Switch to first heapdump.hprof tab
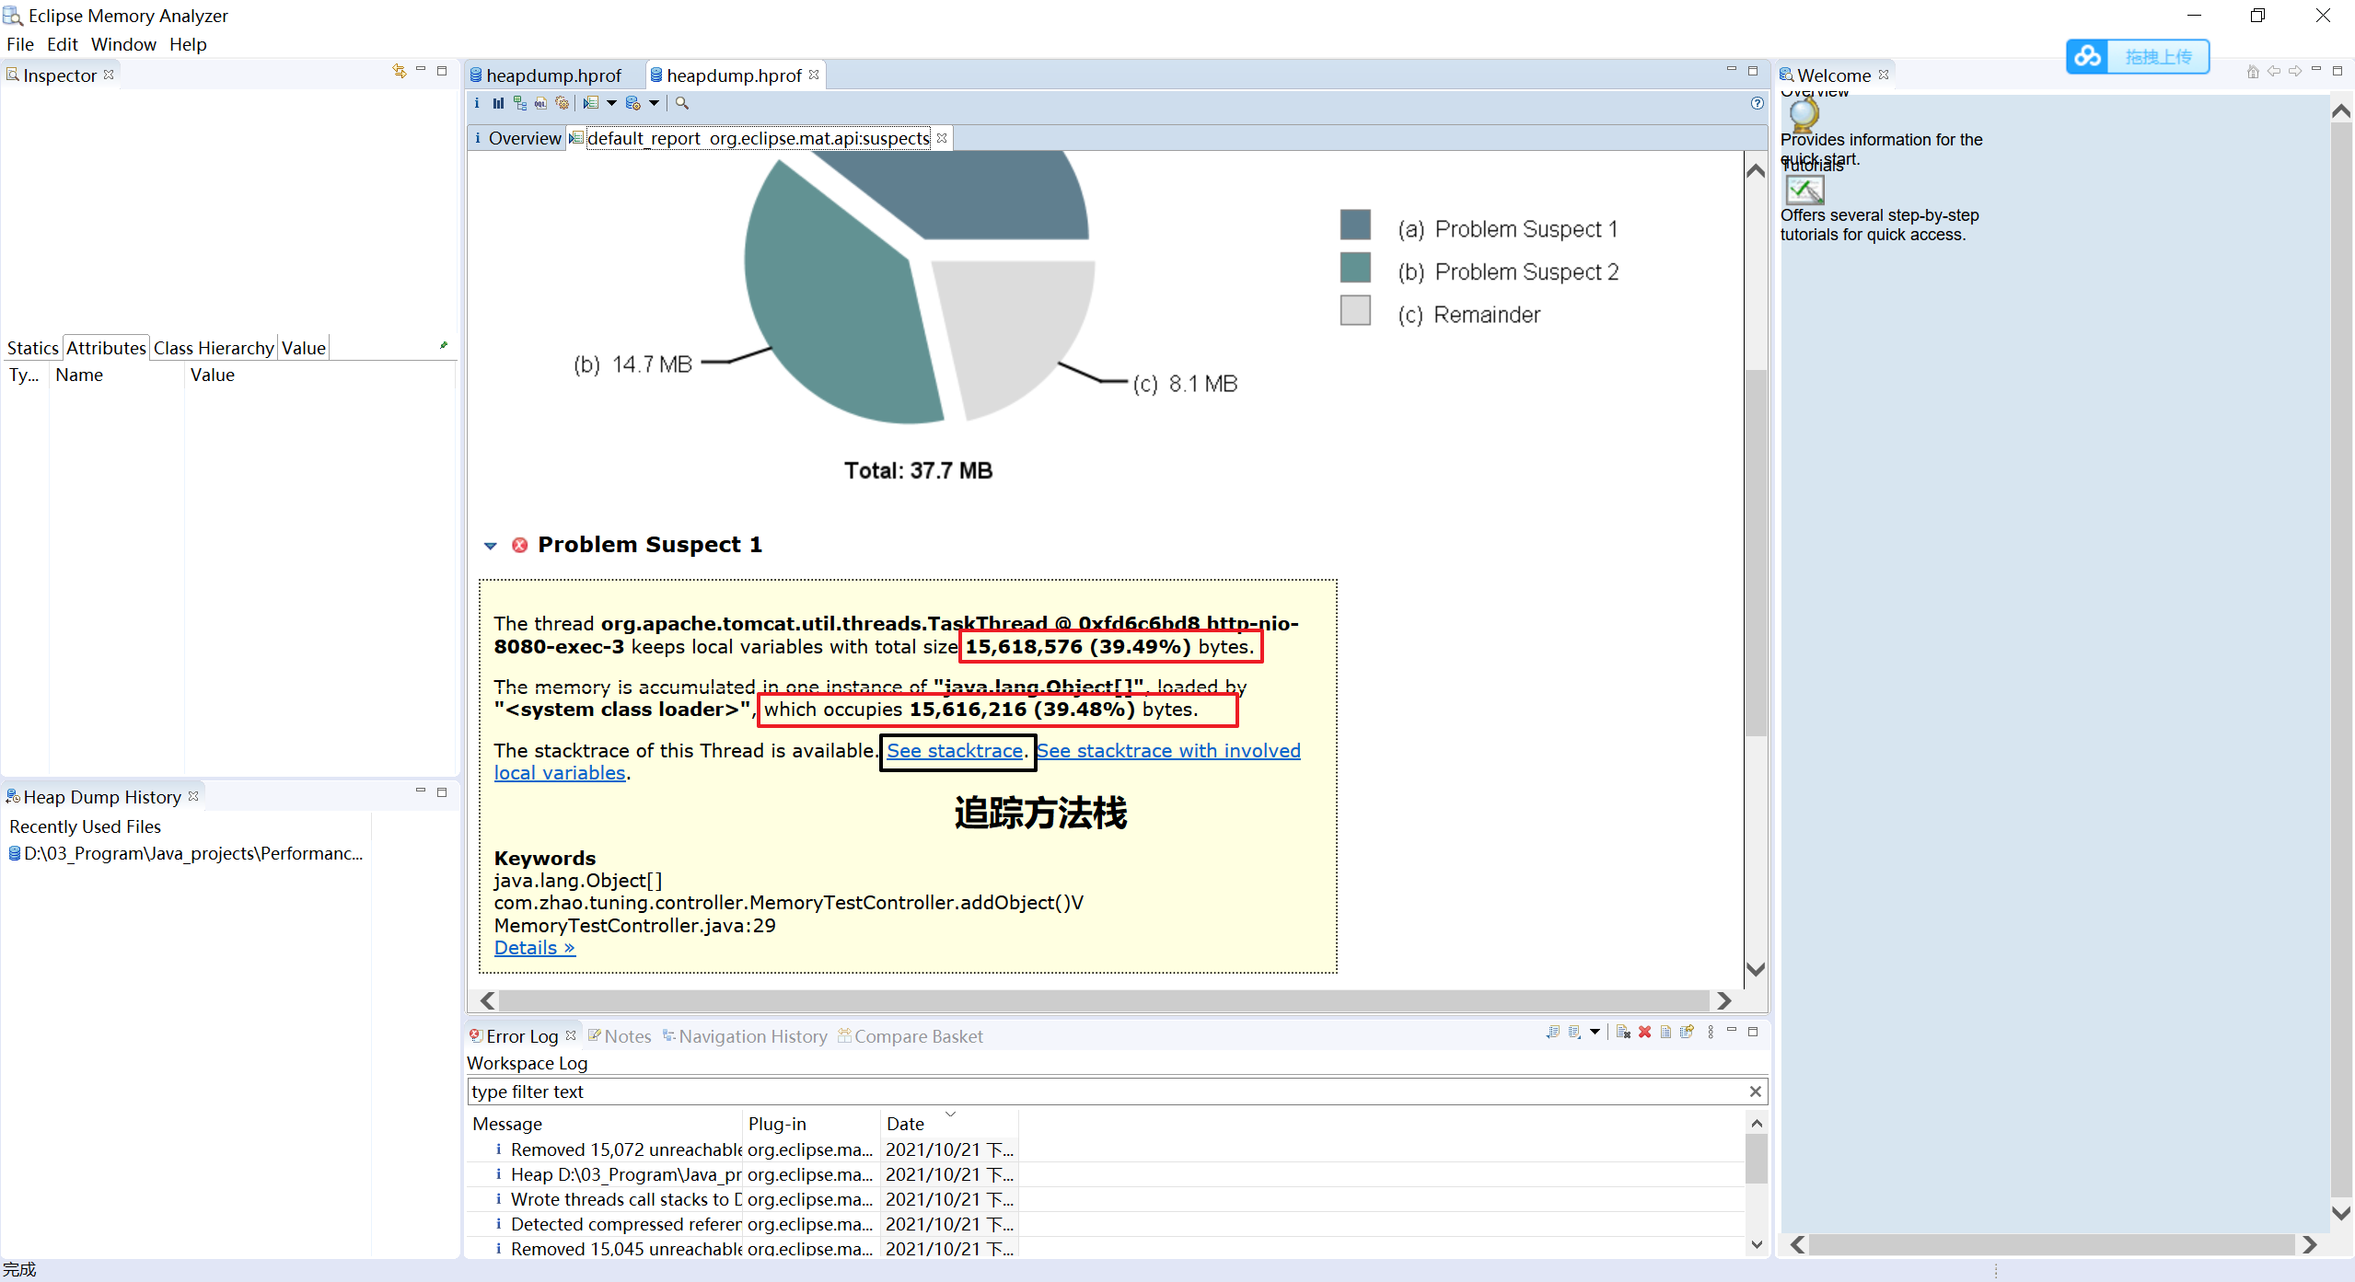The image size is (2355, 1282). (x=553, y=75)
